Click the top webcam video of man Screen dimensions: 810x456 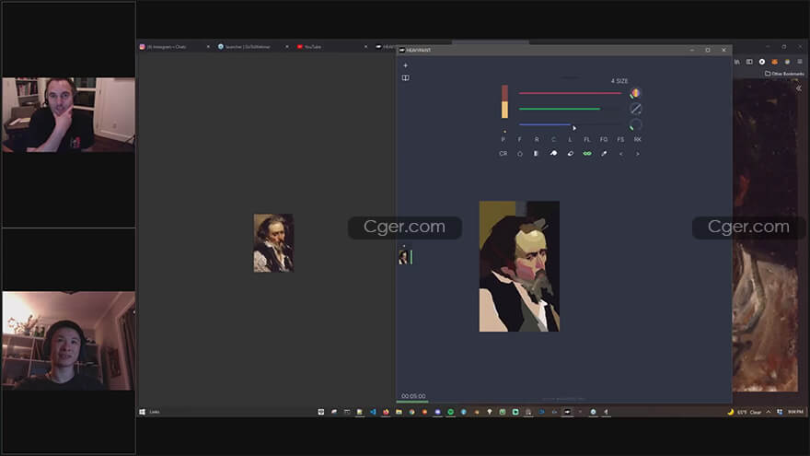click(x=69, y=115)
